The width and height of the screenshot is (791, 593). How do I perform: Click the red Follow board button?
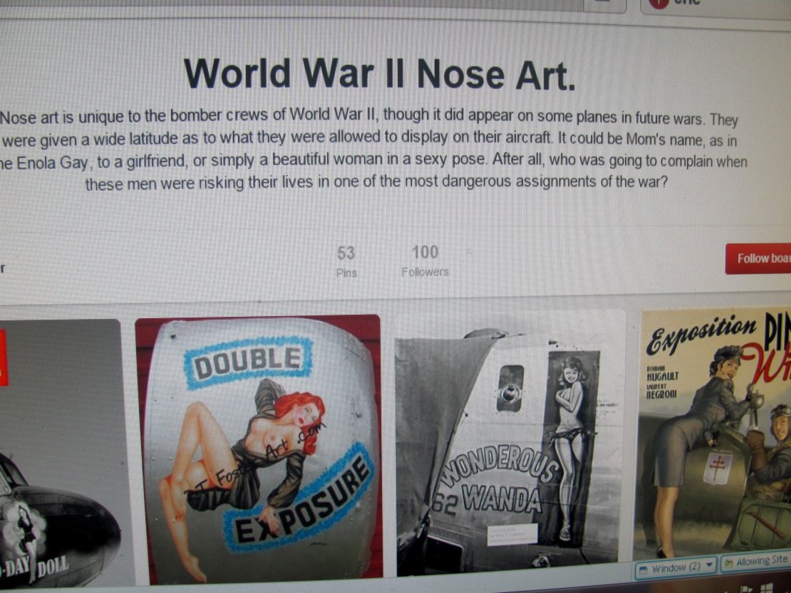coord(758,259)
